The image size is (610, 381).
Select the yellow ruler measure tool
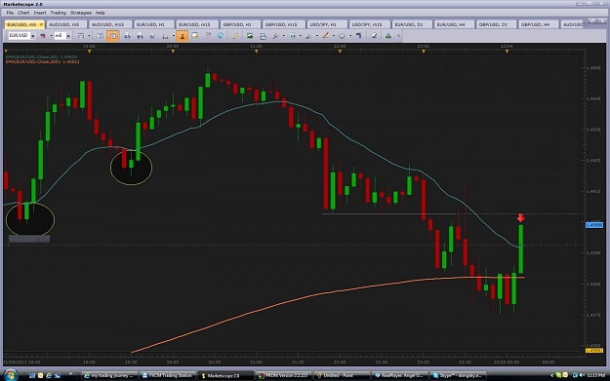(235, 36)
